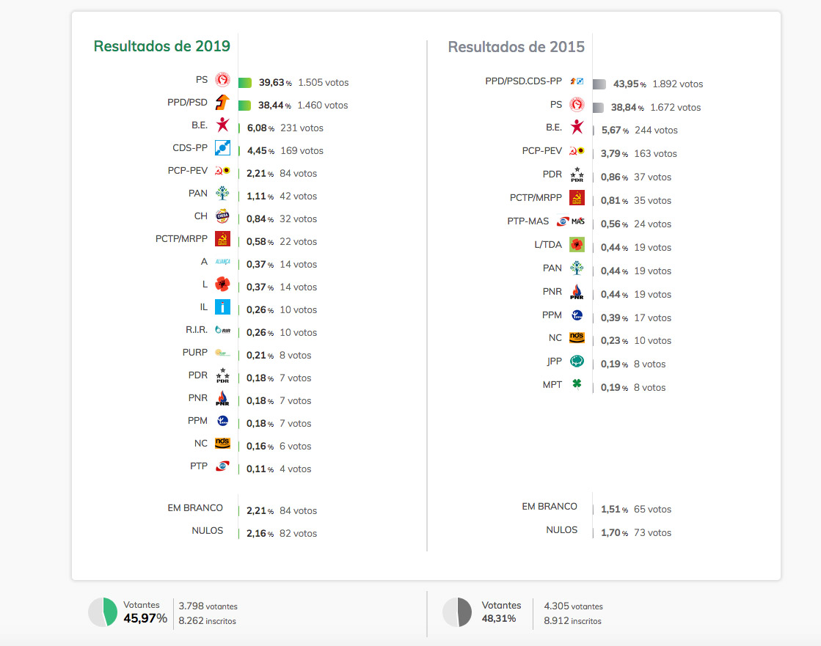This screenshot has width=821, height=646.
Task: Select the Resultados de 2019 heading
Action: coord(162,46)
